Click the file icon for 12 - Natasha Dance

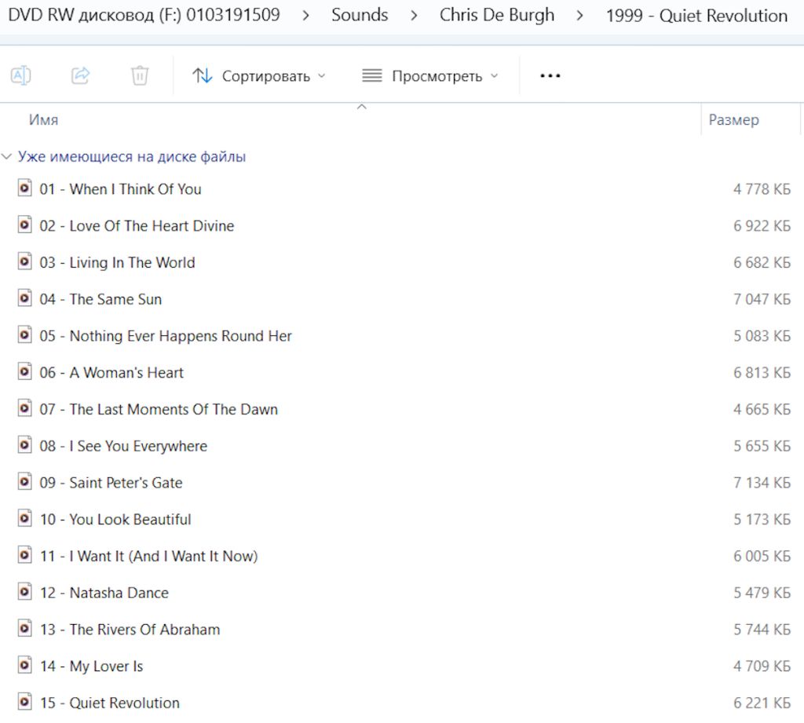(24, 592)
